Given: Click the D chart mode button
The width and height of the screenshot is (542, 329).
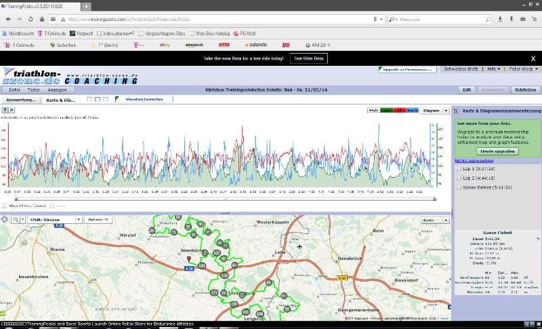Looking at the screenshot, I should point(11,110).
